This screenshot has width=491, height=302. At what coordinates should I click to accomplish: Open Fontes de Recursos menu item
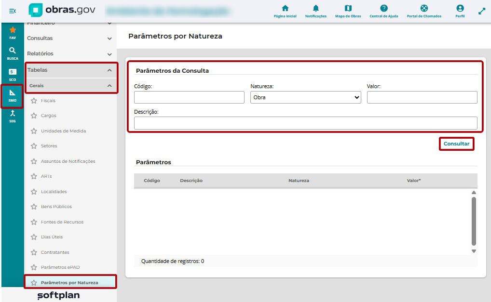pos(62,222)
